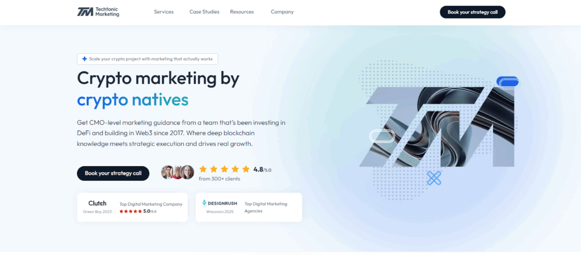Viewport: 581px width, 255px height.
Task: Click the large TM hero graphic
Action: [440, 126]
